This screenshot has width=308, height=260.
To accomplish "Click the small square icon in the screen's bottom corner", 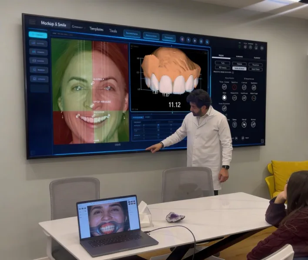I will tap(262, 141).
